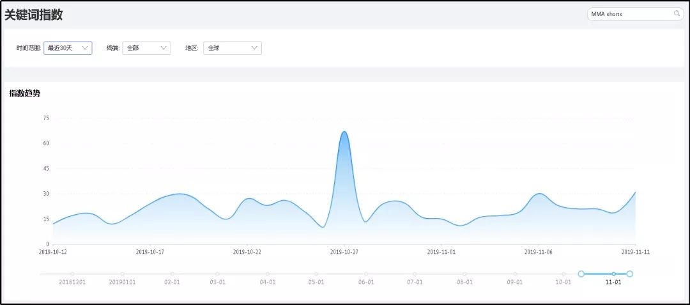This screenshot has height=305, width=690.
Task: Jump to 03-01 on the timeline
Action: [218, 274]
